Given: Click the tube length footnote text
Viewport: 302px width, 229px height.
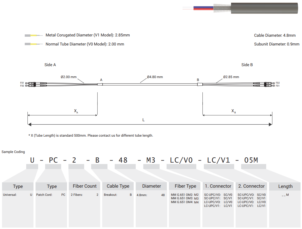Looking at the screenshot, I should tap(91, 135).
